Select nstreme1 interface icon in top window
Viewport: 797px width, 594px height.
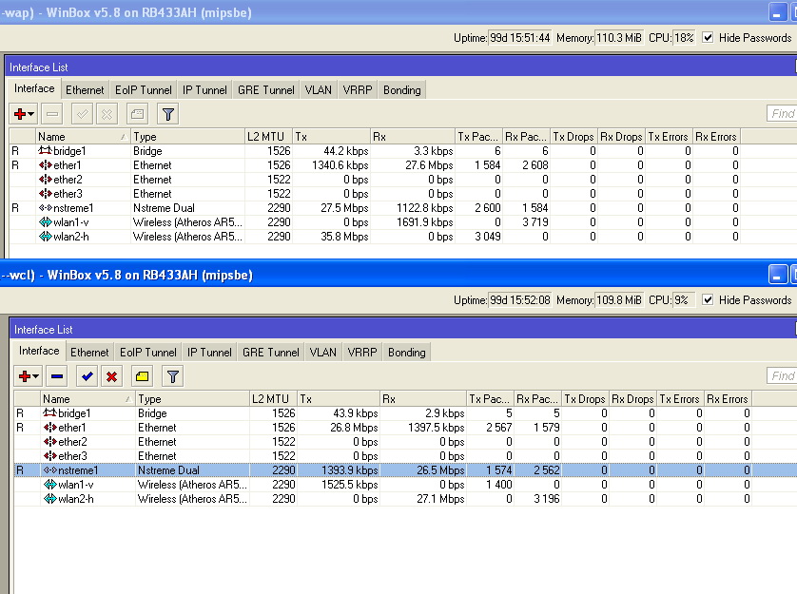[46, 208]
